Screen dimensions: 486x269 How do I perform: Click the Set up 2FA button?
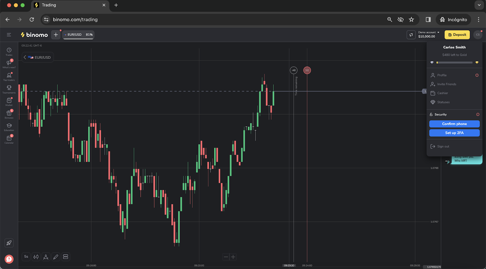(x=454, y=133)
